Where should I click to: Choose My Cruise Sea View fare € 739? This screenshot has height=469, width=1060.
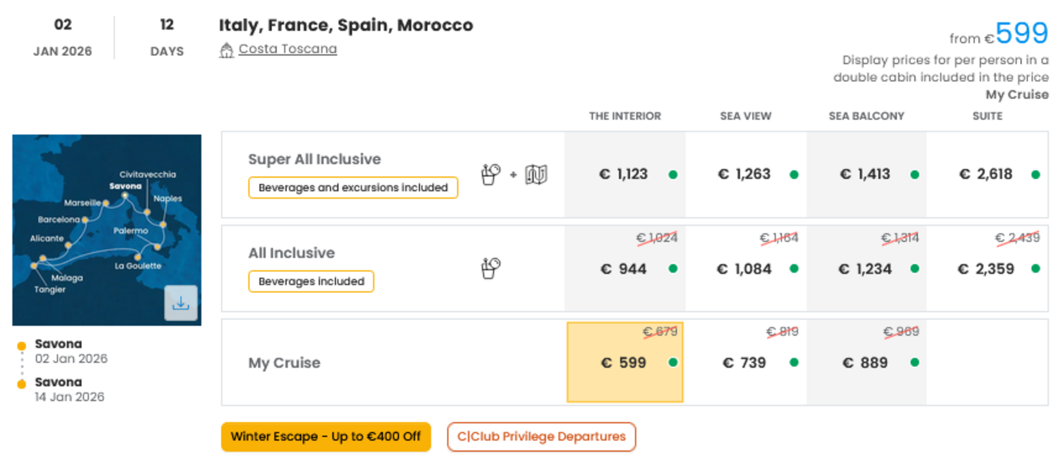point(746,362)
